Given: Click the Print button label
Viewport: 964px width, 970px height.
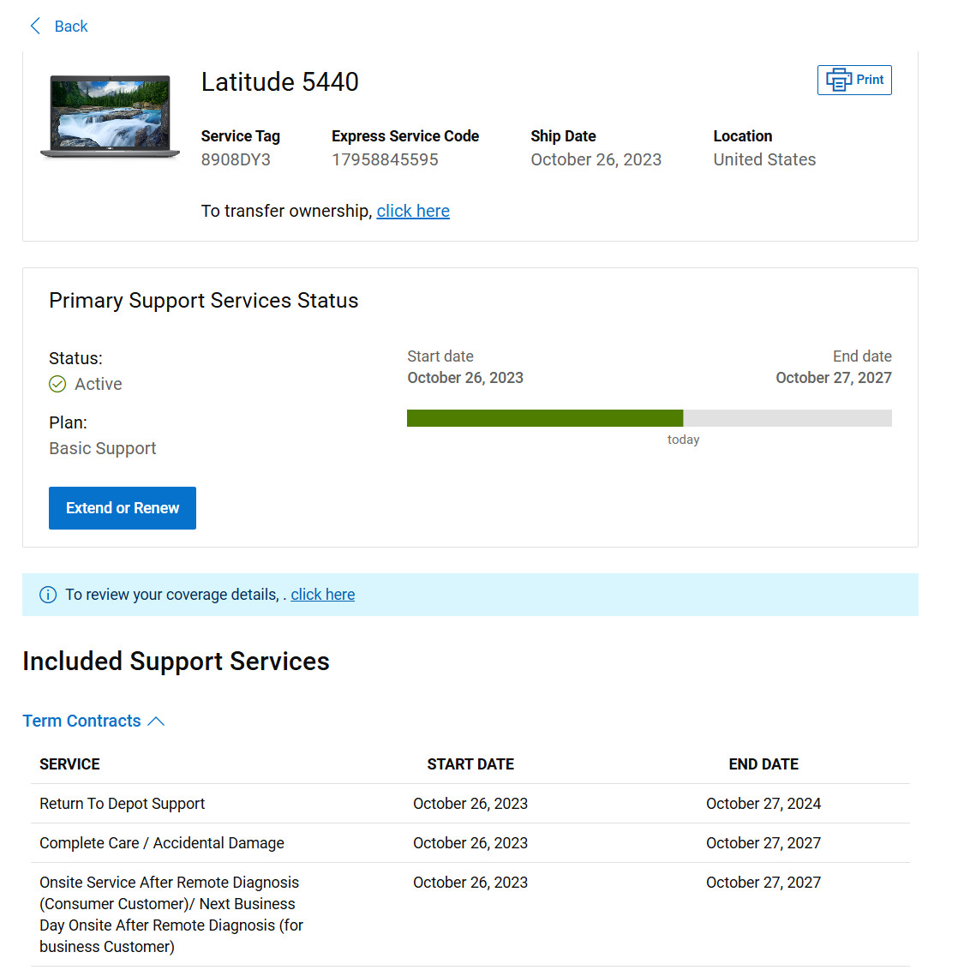Looking at the screenshot, I should pyautogui.click(x=870, y=80).
